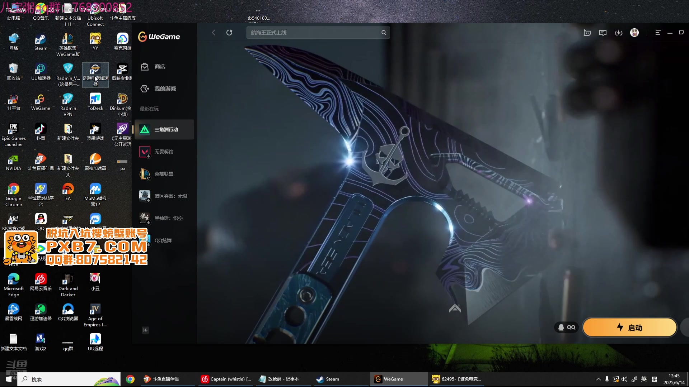This screenshot has height=387, width=689.
Task: Focus the WeGame search field
Action: pos(318,33)
